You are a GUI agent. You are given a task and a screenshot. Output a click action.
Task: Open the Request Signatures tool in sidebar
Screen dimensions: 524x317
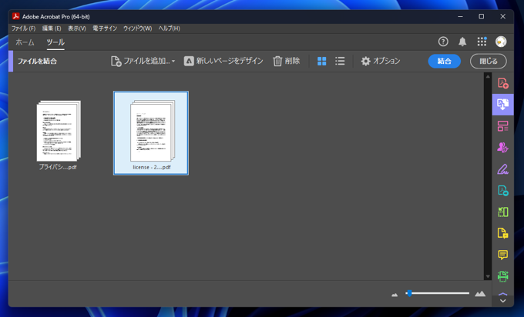pyautogui.click(x=503, y=148)
